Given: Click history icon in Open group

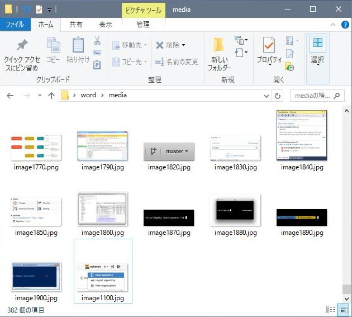Looking at the screenshot, I should [x=290, y=67].
